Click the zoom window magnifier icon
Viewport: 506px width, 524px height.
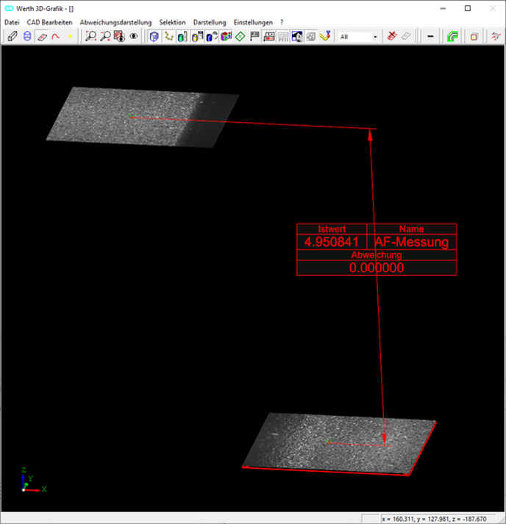[91, 37]
